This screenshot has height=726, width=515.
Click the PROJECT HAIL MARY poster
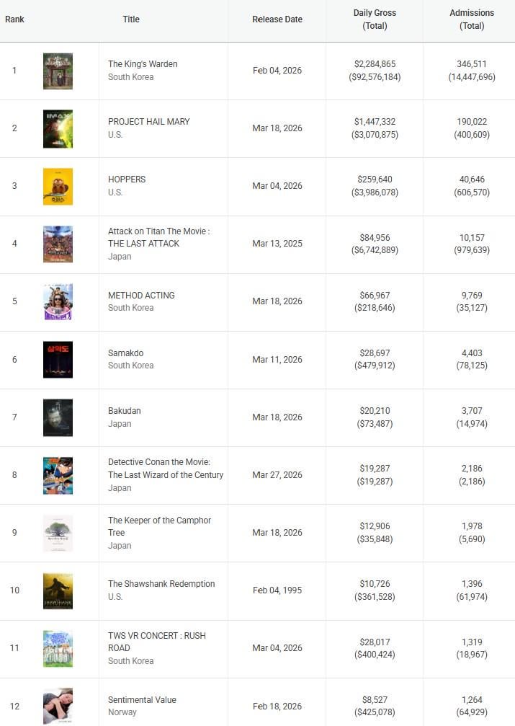[58, 128]
